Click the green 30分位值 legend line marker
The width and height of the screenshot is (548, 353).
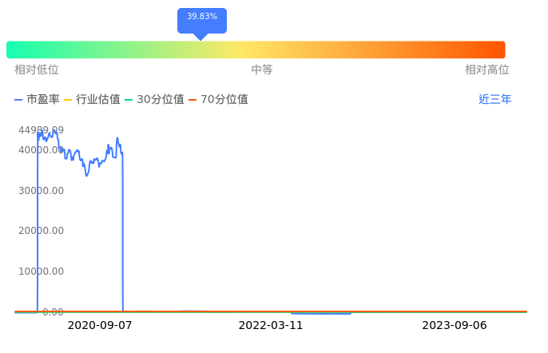(x=129, y=100)
